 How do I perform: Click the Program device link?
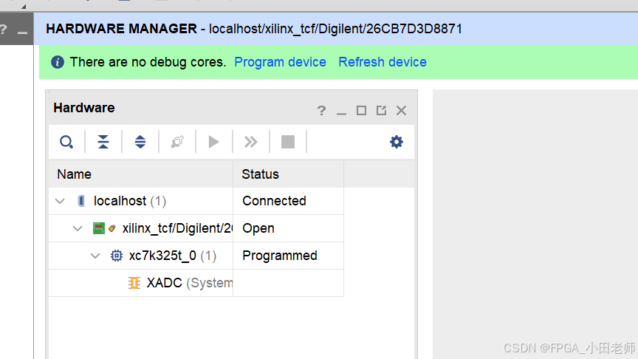[280, 62]
